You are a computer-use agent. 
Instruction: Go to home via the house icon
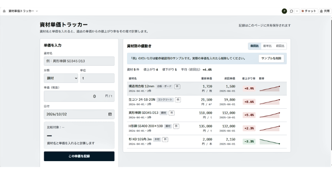coord(4,11)
